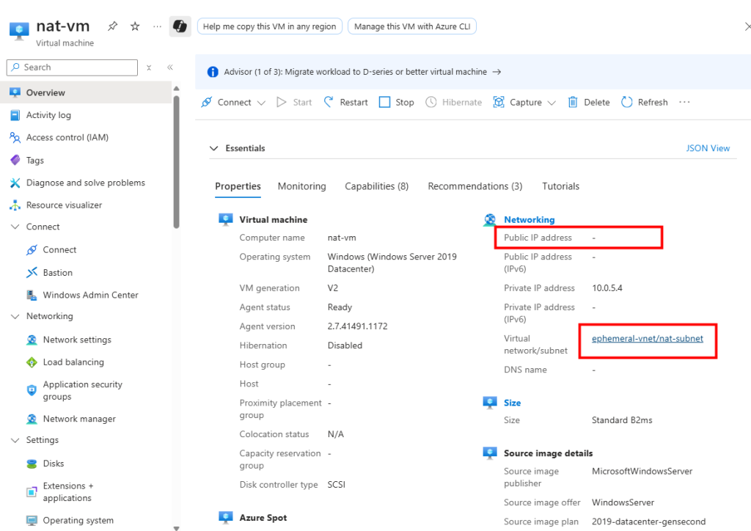The image size is (751, 531).
Task: Mark nat-vm as favorite with star icon
Action: (x=135, y=26)
